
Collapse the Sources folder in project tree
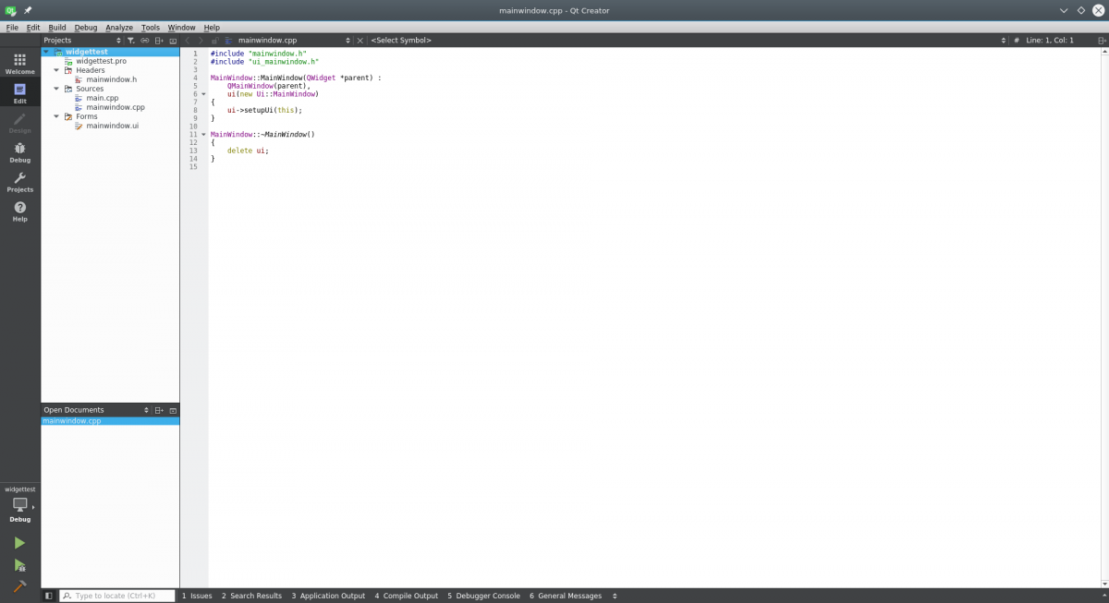pos(56,89)
